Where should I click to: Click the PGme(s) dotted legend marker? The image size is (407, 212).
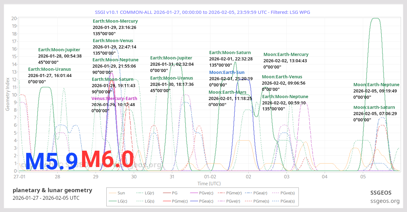coord(248,201)
